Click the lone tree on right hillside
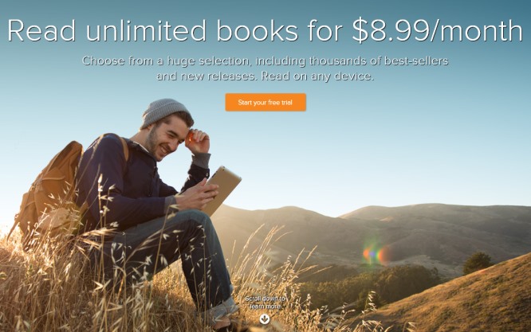Image resolution: width=531 pixels, height=332 pixels. 477,263
